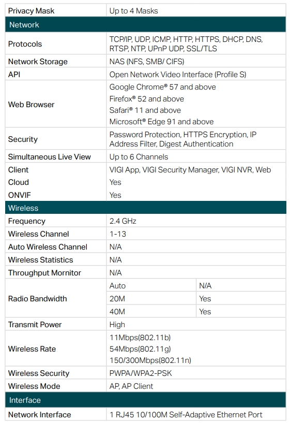Select the NAS (NFS, SMB/ CIFS) value
Viewport: 290px width, 423px height.
(147, 62)
